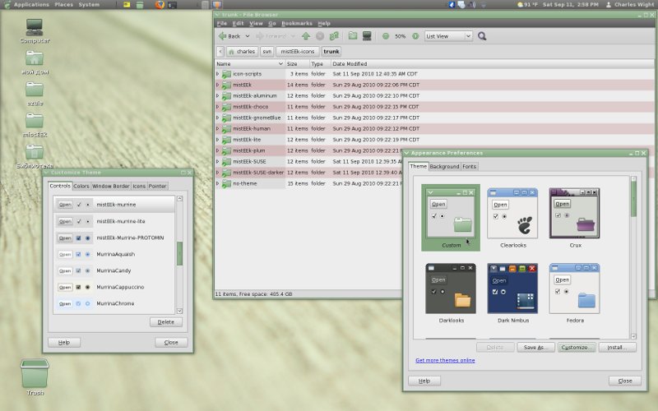Open the System menu in top panel
This screenshot has height=411, width=658.
[x=89, y=5]
